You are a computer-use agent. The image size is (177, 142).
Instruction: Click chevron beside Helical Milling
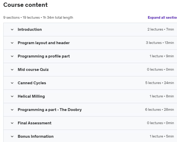[12, 96]
